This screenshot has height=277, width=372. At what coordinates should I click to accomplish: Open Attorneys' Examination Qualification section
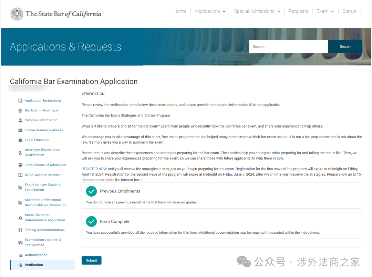click(x=42, y=153)
